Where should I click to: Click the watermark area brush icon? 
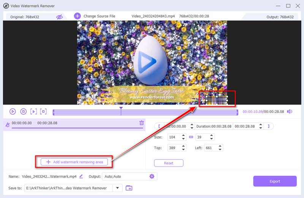tap(8, 125)
